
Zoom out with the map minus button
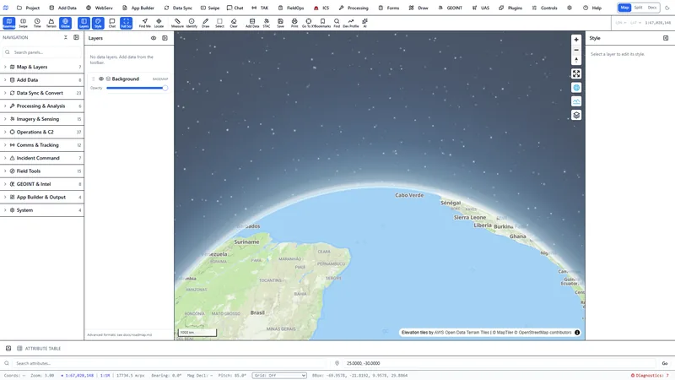[x=576, y=50]
